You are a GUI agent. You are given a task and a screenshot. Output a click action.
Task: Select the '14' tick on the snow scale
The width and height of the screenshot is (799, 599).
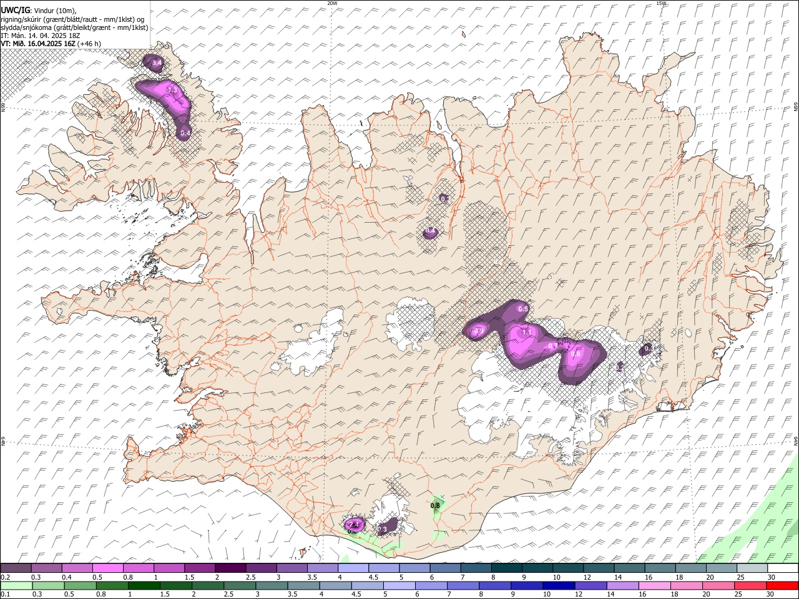click(x=617, y=577)
